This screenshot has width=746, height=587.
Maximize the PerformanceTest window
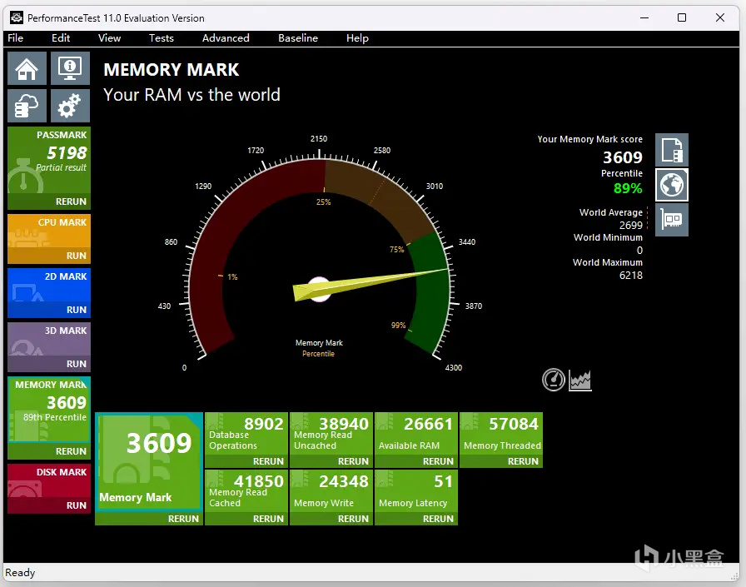682,17
